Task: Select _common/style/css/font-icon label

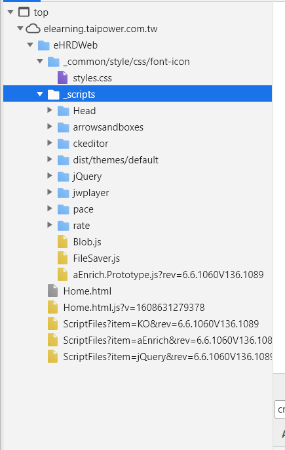Action: [x=126, y=62]
